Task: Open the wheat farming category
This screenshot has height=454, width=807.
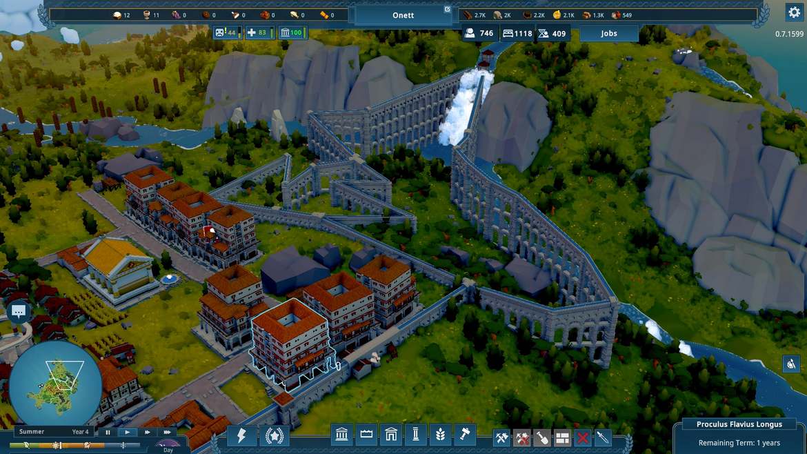Action: point(439,435)
